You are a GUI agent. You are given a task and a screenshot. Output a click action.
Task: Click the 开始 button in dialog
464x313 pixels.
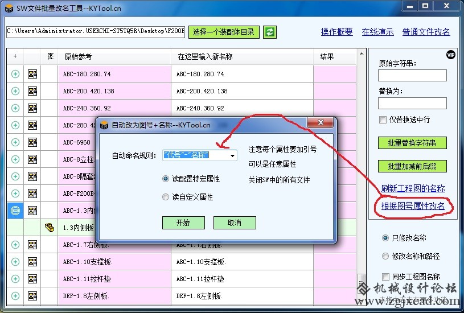click(183, 223)
